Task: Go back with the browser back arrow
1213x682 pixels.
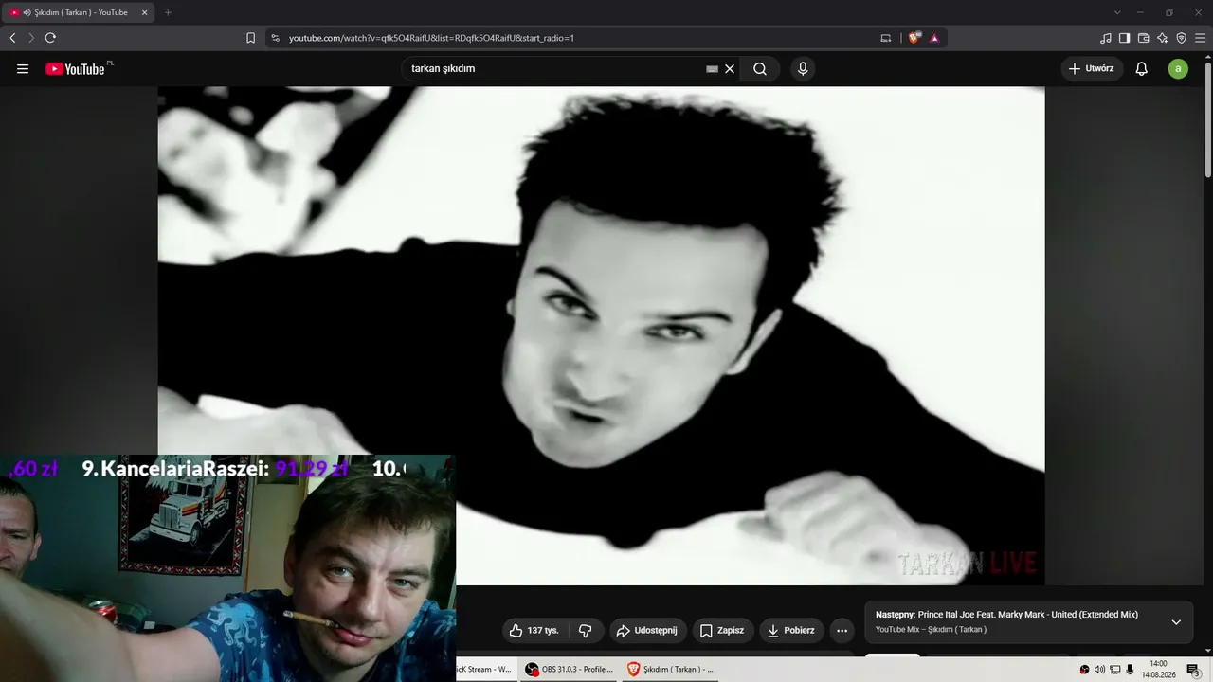Action: (x=12, y=38)
